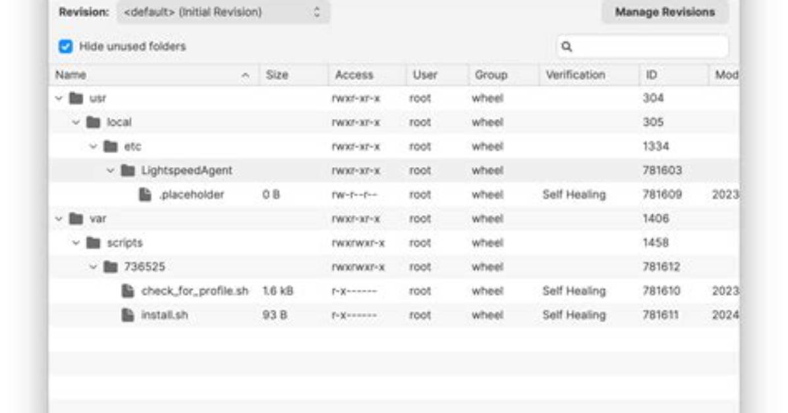Image resolution: width=788 pixels, height=413 pixels.
Task: Click the .placeholder file icon
Action: tap(145, 194)
